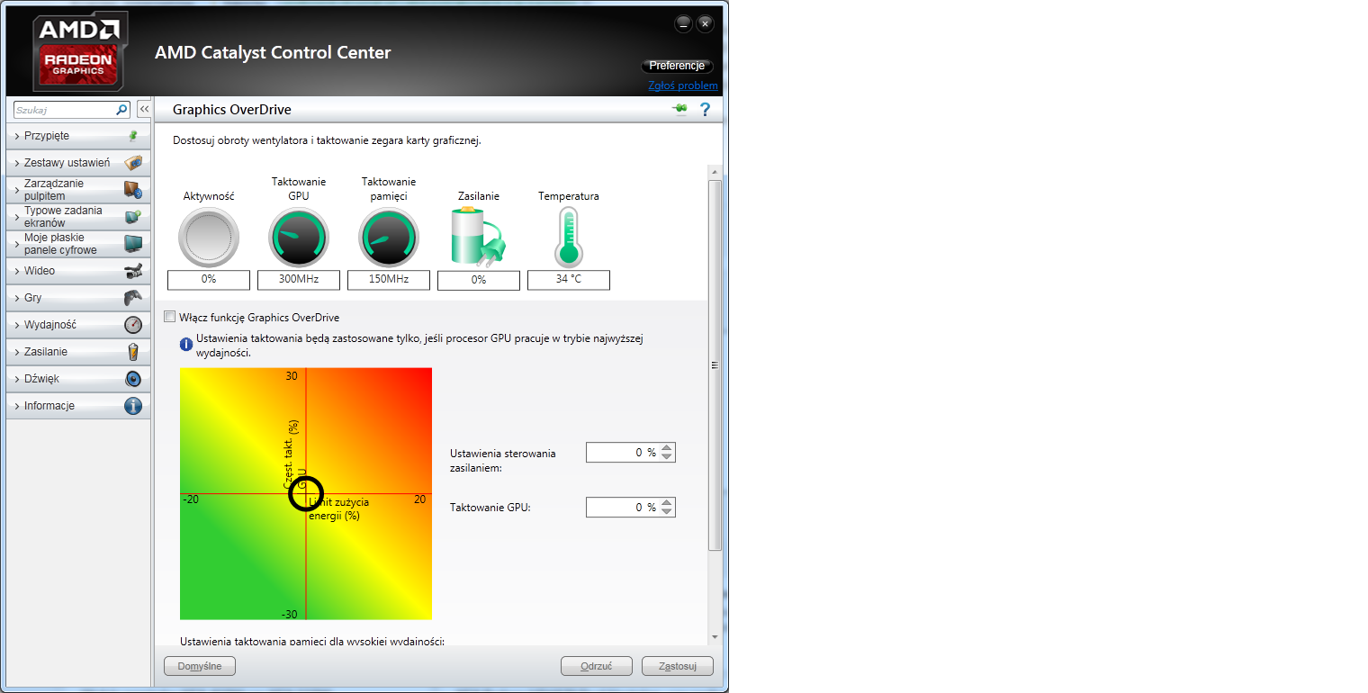Click the Temperatura thermometer icon
Screen dimensions: 1368x693
(x=569, y=237)
